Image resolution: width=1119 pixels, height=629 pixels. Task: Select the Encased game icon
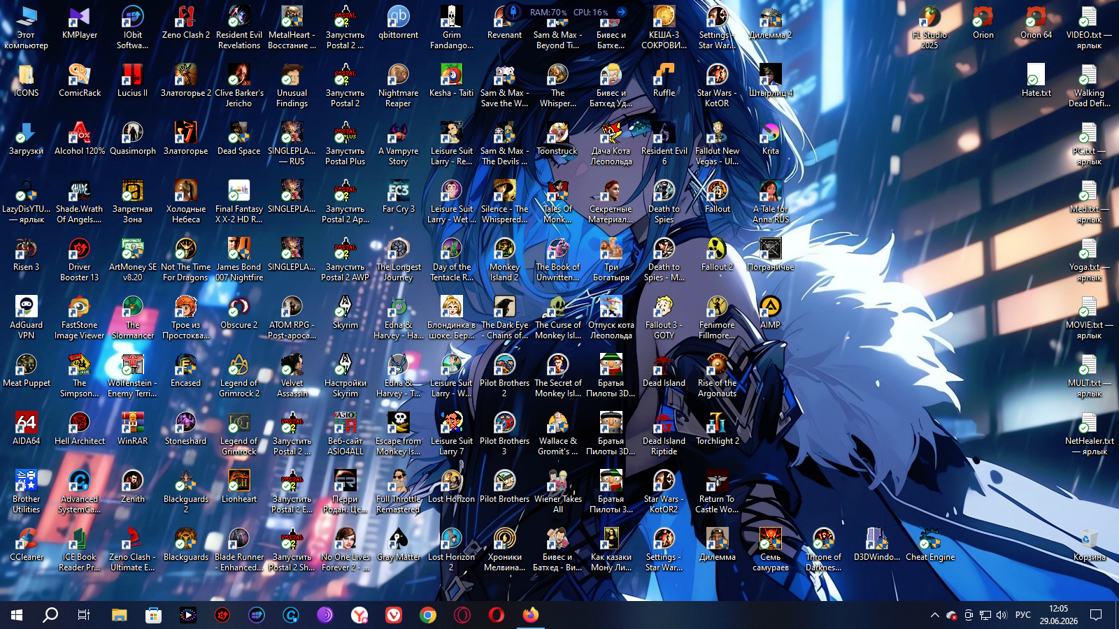coord(186,370)
